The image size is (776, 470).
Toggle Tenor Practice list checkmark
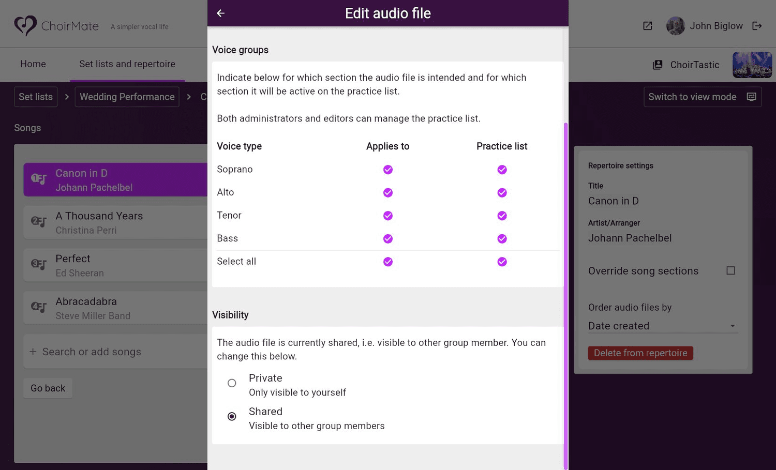click(502, 216)
